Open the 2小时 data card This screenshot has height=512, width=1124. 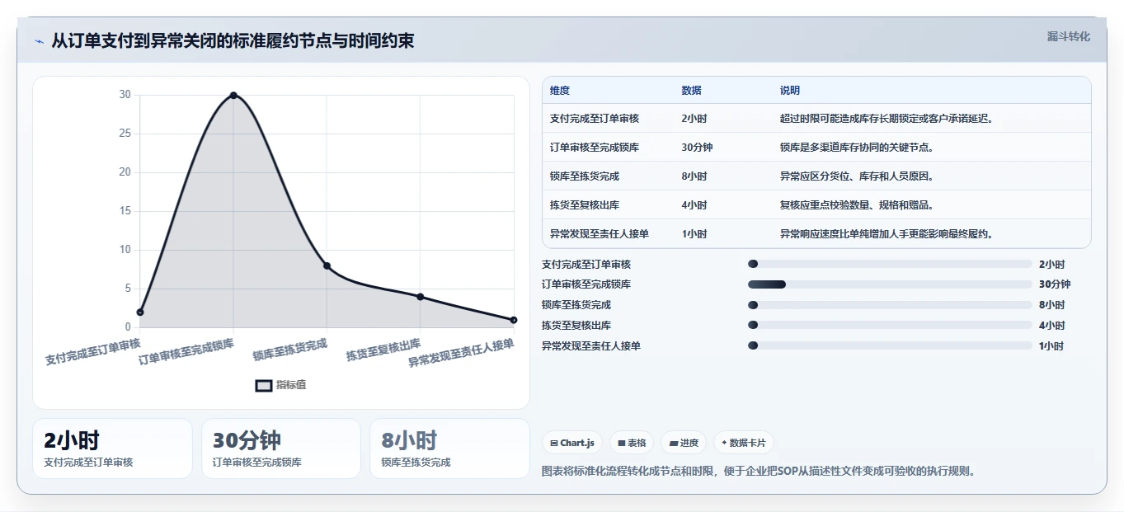coord(112,449)
